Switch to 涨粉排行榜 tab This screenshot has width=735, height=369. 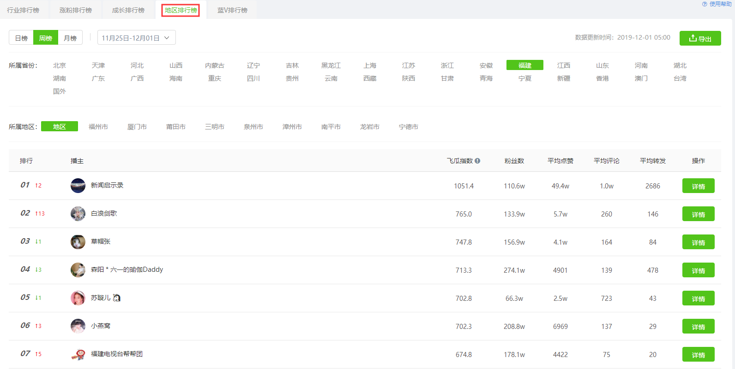[76, 10]
